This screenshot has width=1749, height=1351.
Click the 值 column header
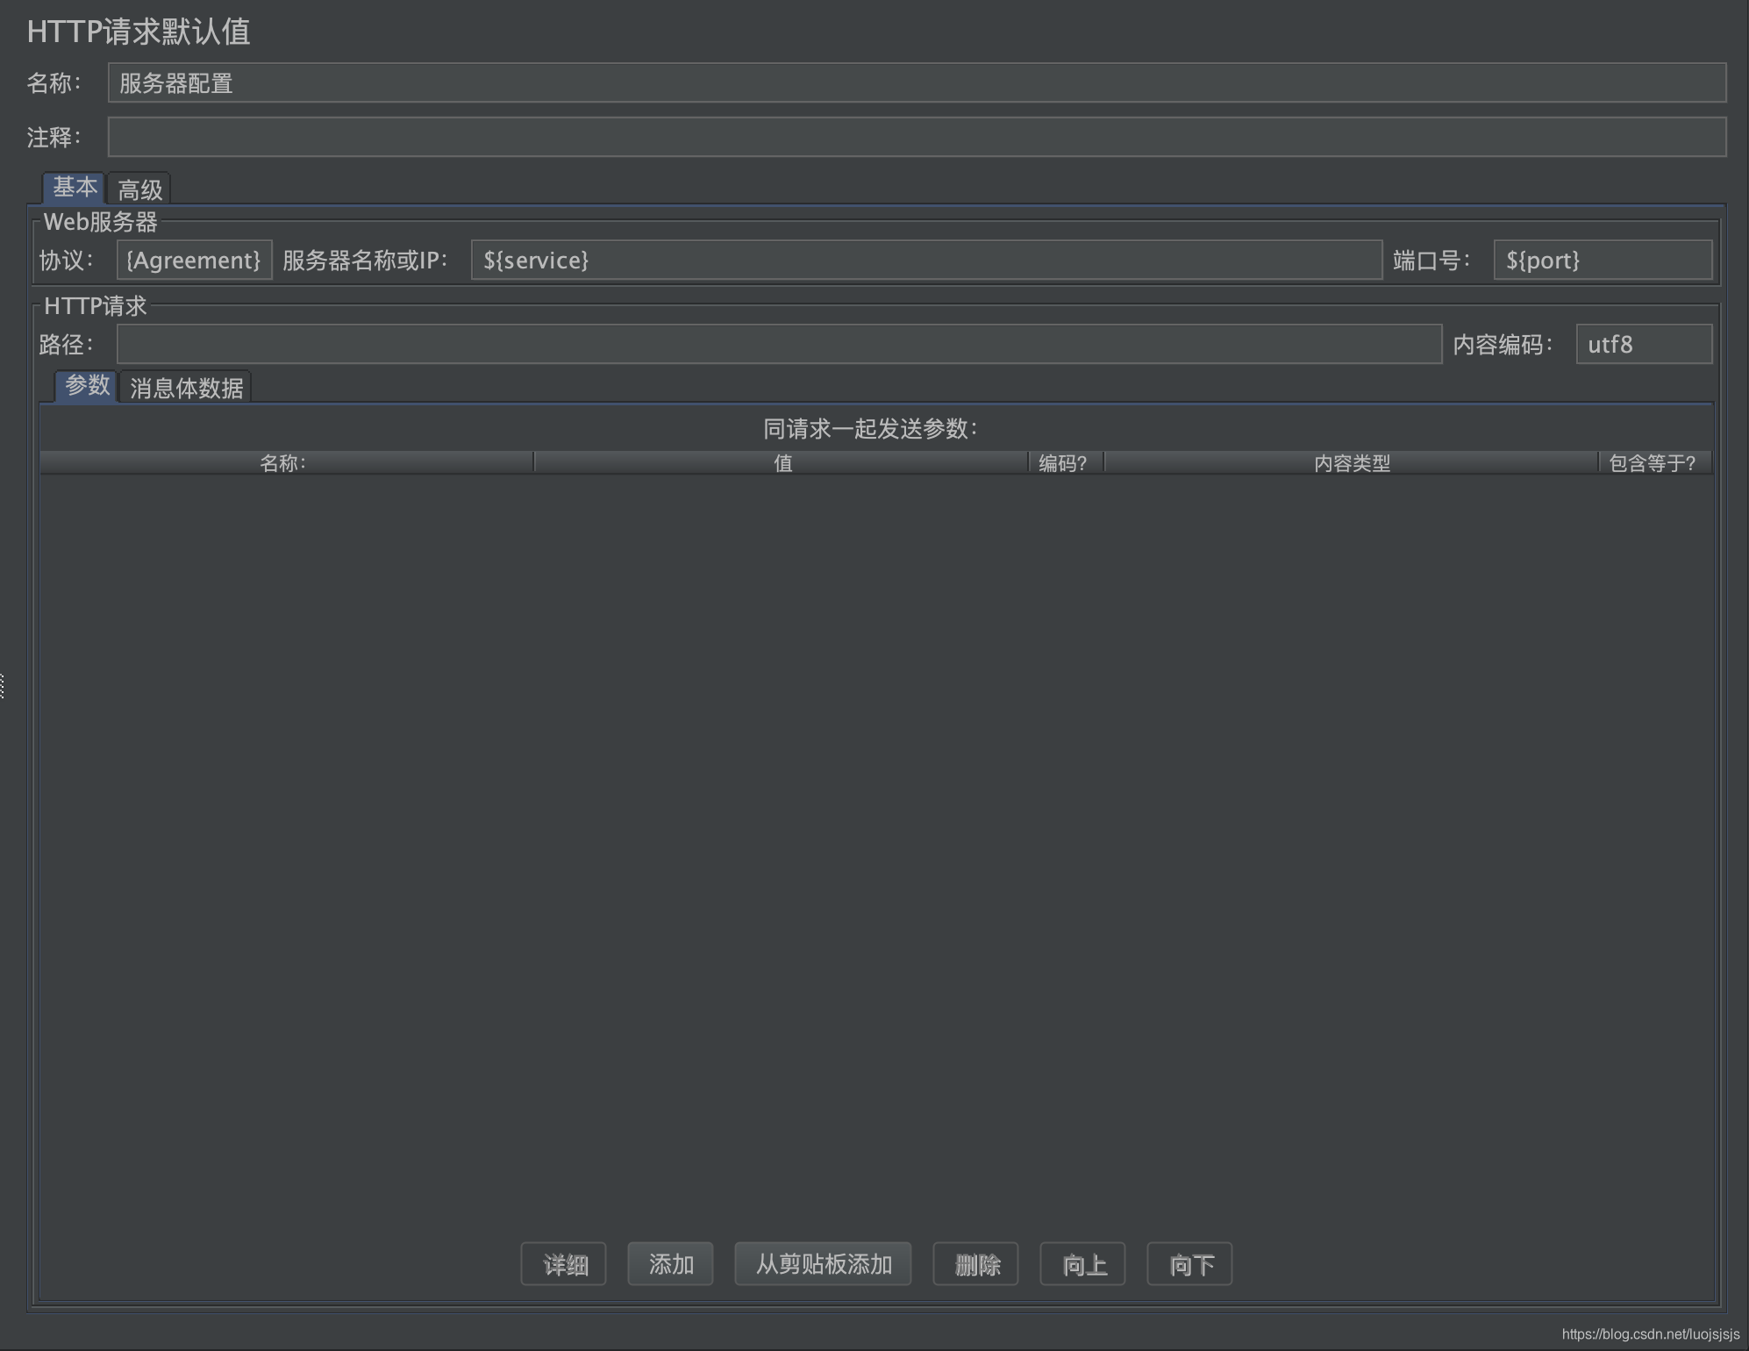pyautogui.click(x=782, y=463)
